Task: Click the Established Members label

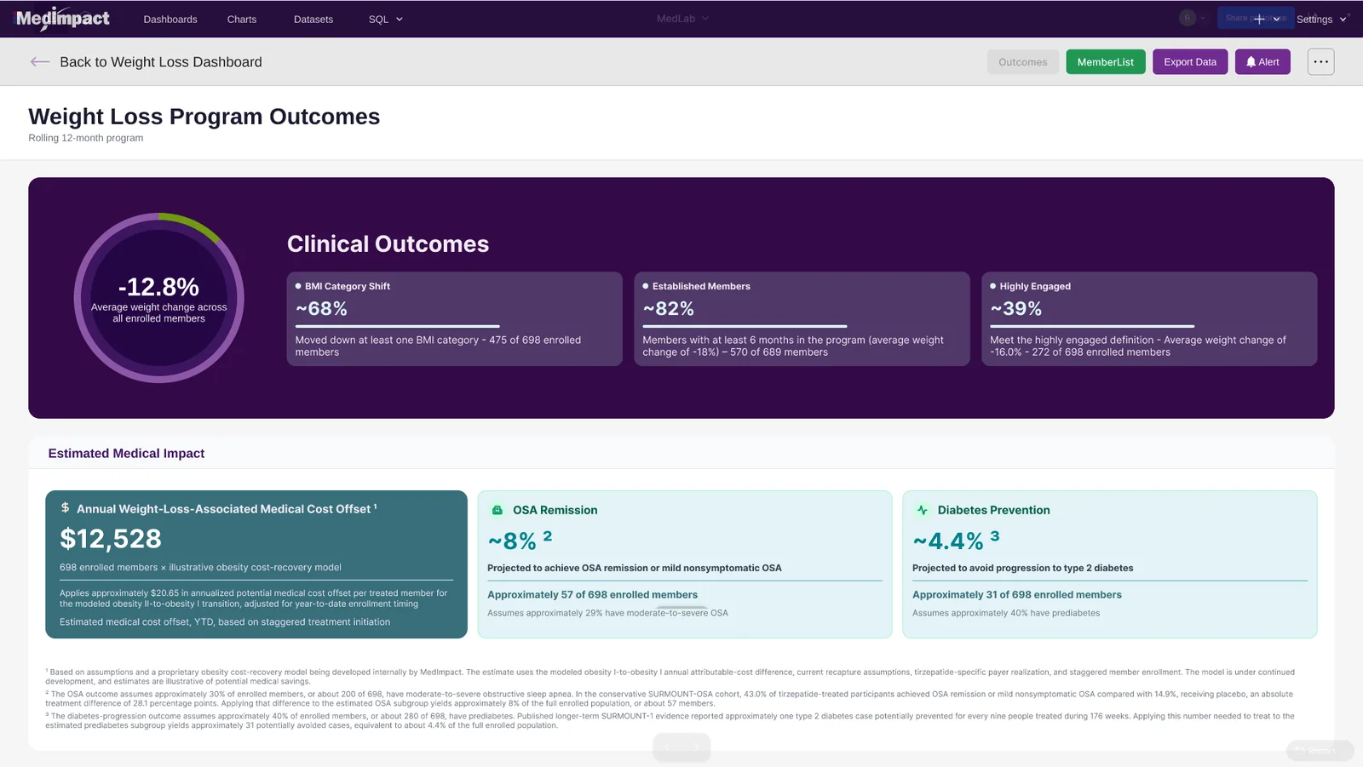Action: point(701,286)
